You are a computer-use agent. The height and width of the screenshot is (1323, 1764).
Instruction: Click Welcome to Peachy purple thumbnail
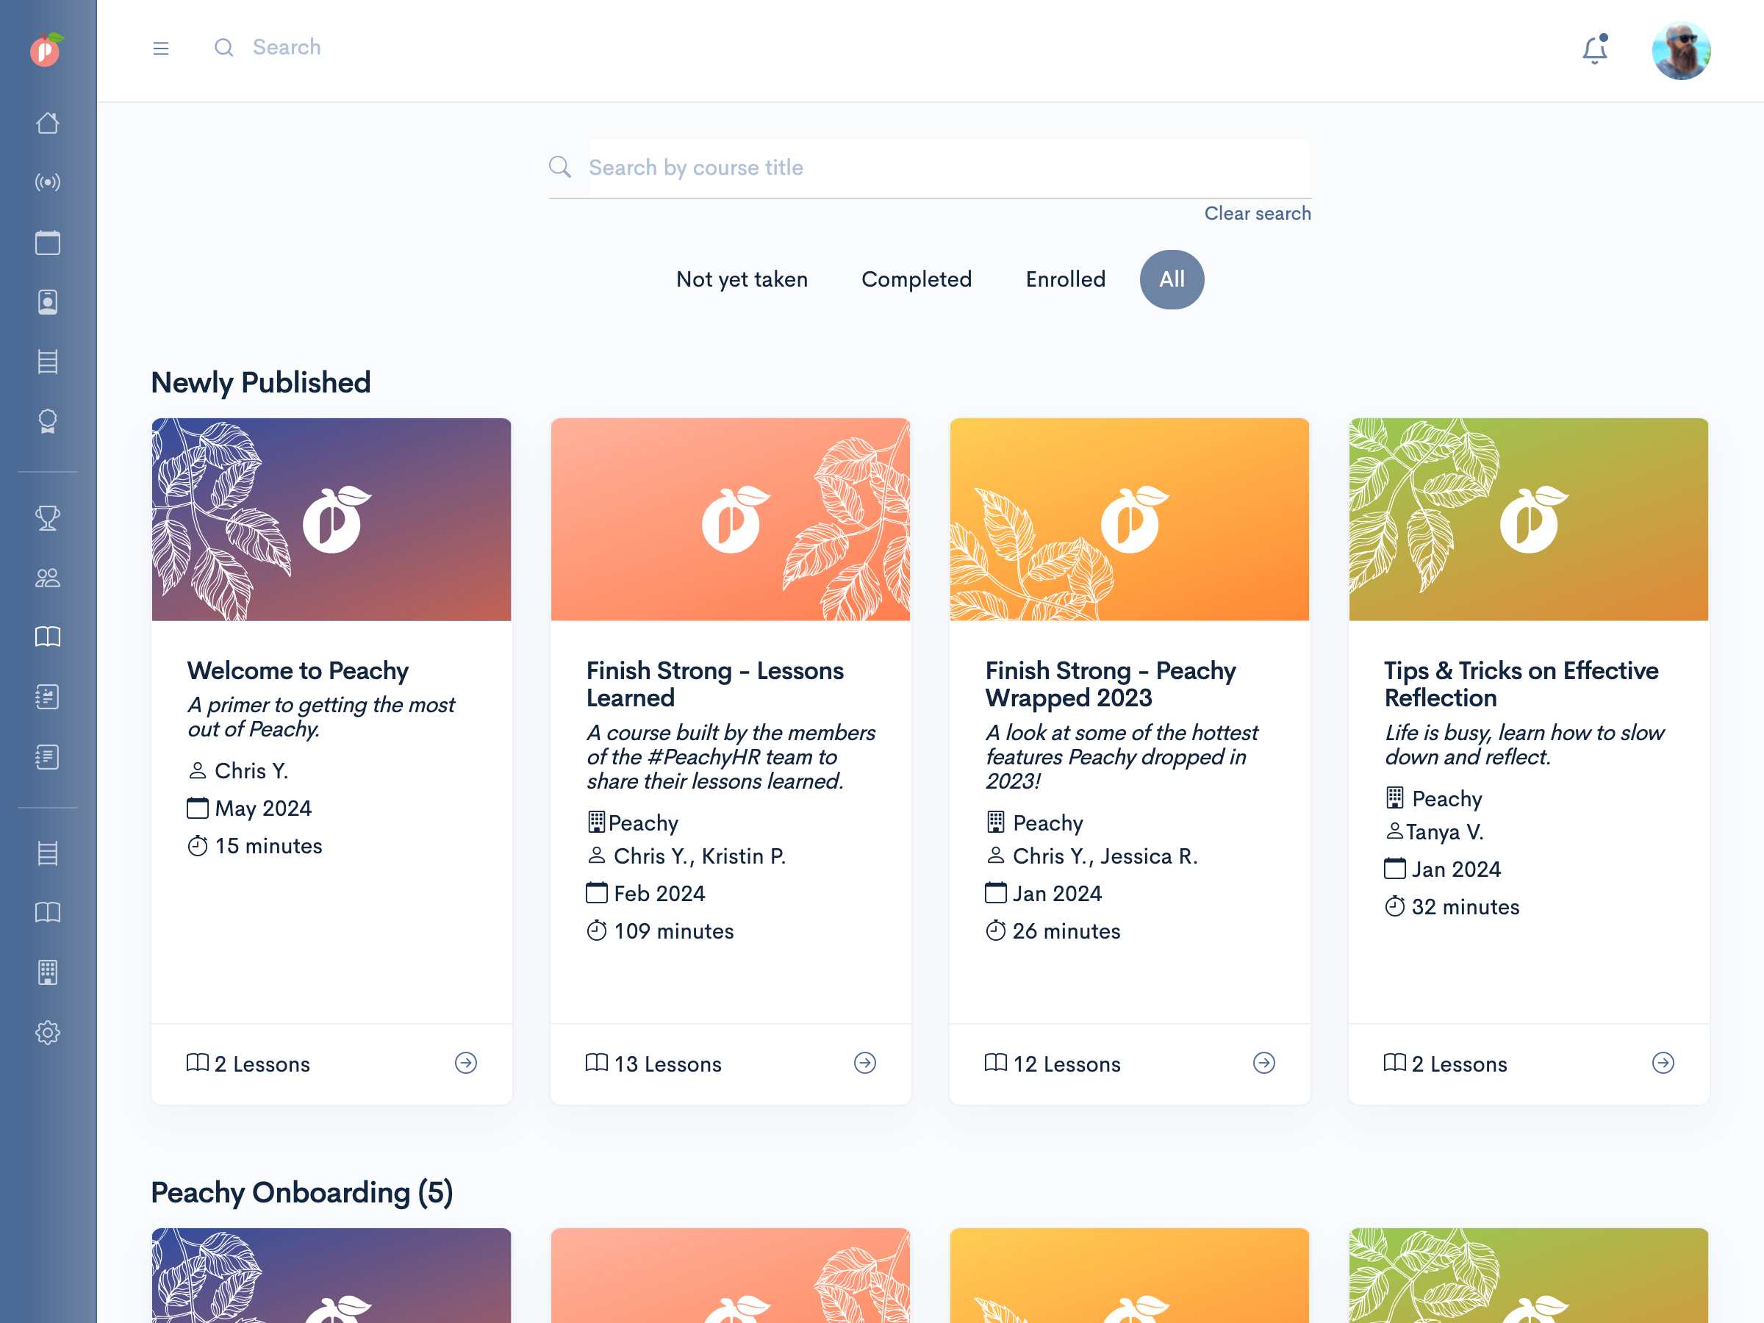(331, 519)
